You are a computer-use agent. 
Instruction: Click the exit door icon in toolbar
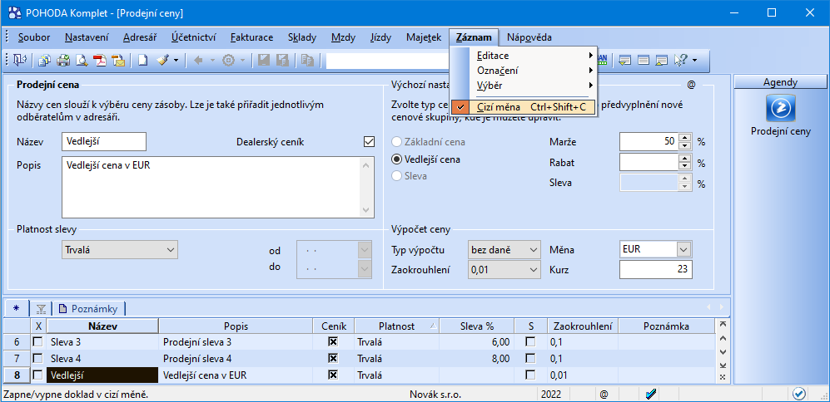coord(18,60)
